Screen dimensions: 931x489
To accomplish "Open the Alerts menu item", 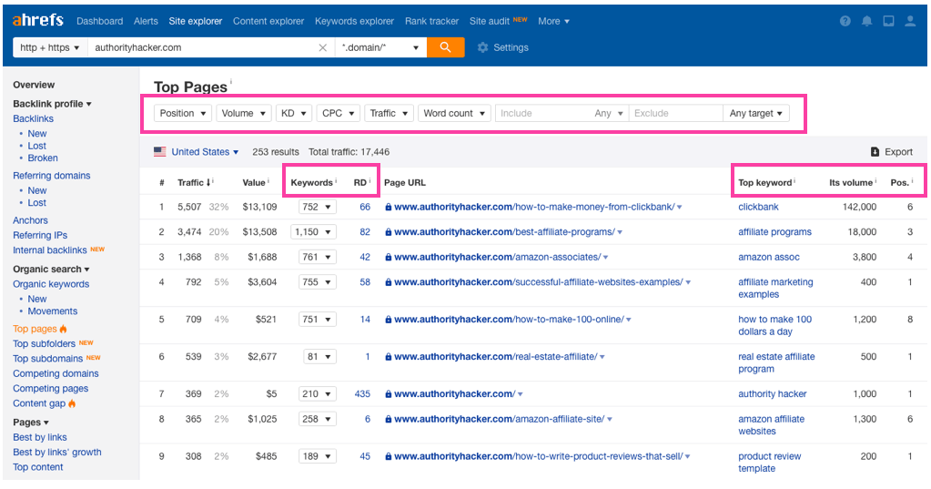I will [x=146, y=21].
